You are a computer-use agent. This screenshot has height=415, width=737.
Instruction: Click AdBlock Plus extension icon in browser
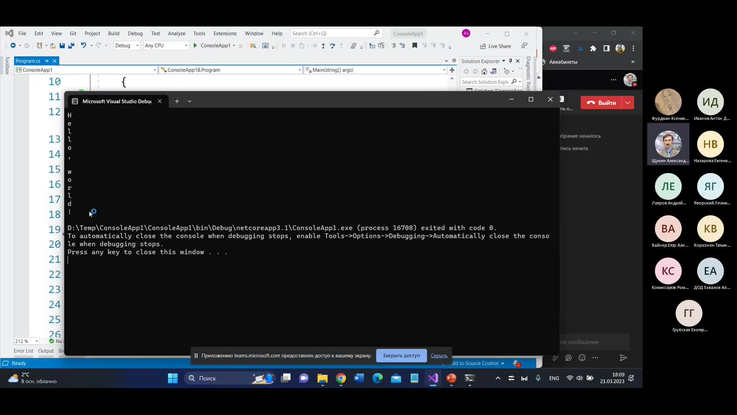pyautogui.click(x=553, y=48)
